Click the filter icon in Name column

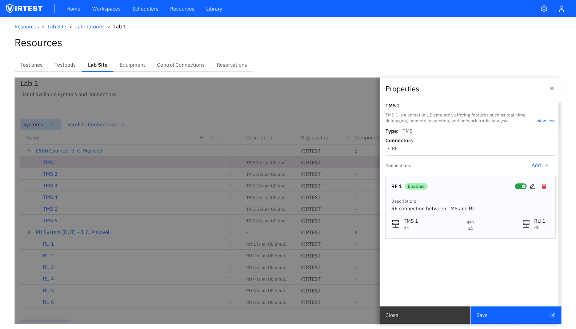coord(201,138)
